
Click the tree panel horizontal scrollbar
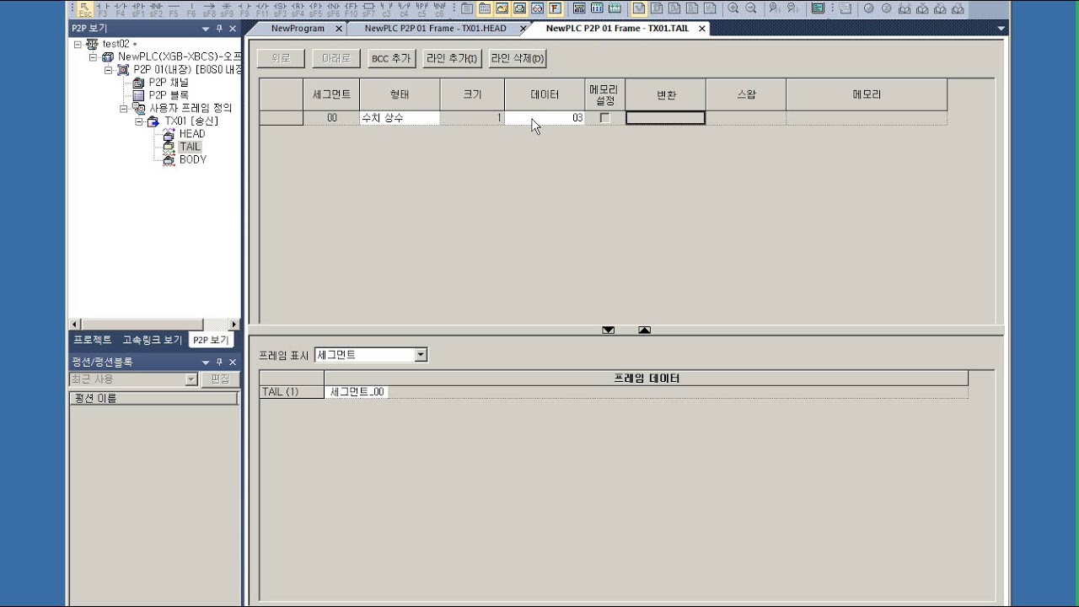154,325
